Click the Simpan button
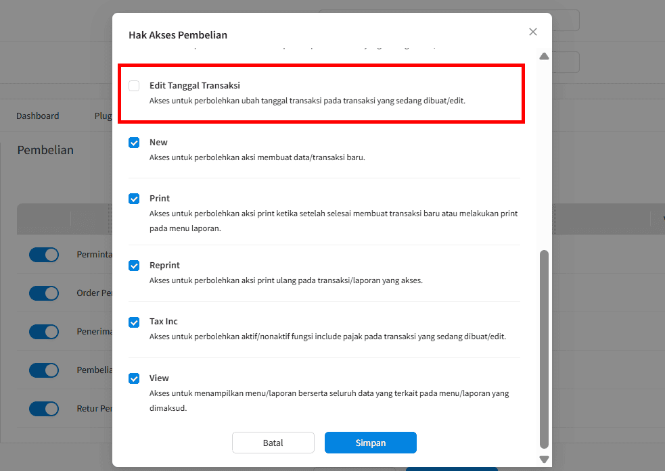 tap(370, 443)
